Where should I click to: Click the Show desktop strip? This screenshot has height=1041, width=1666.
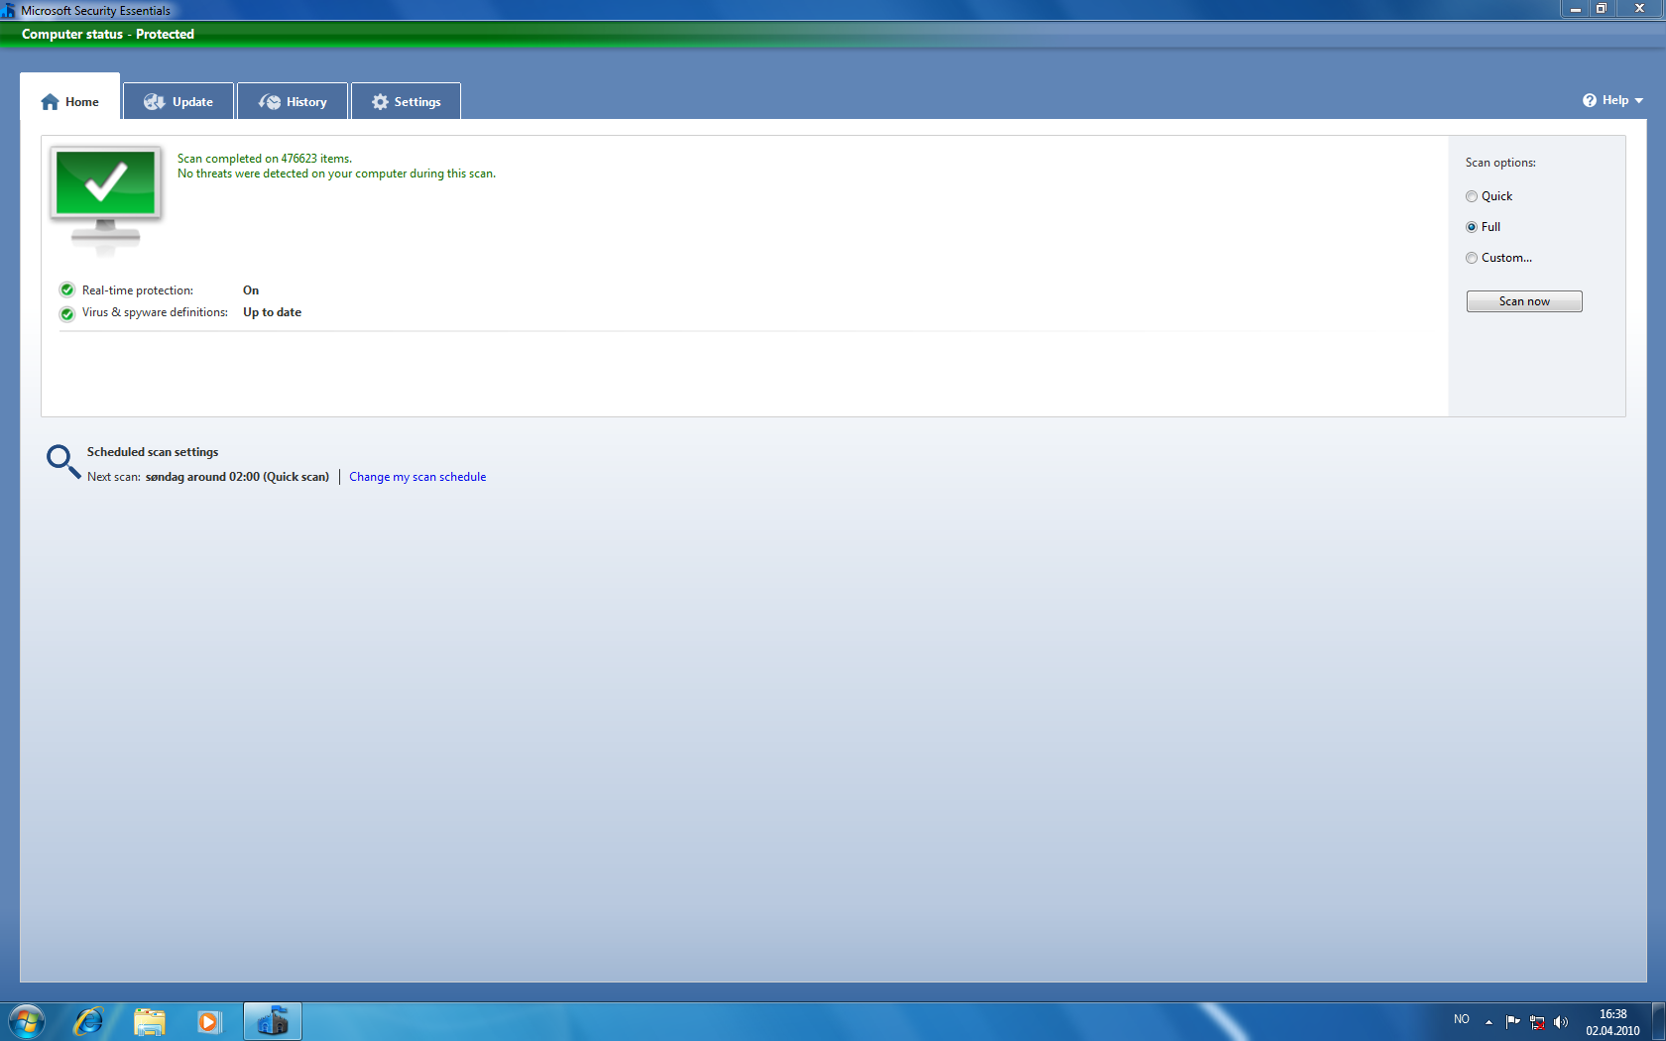click(x=1658, y=1021)
